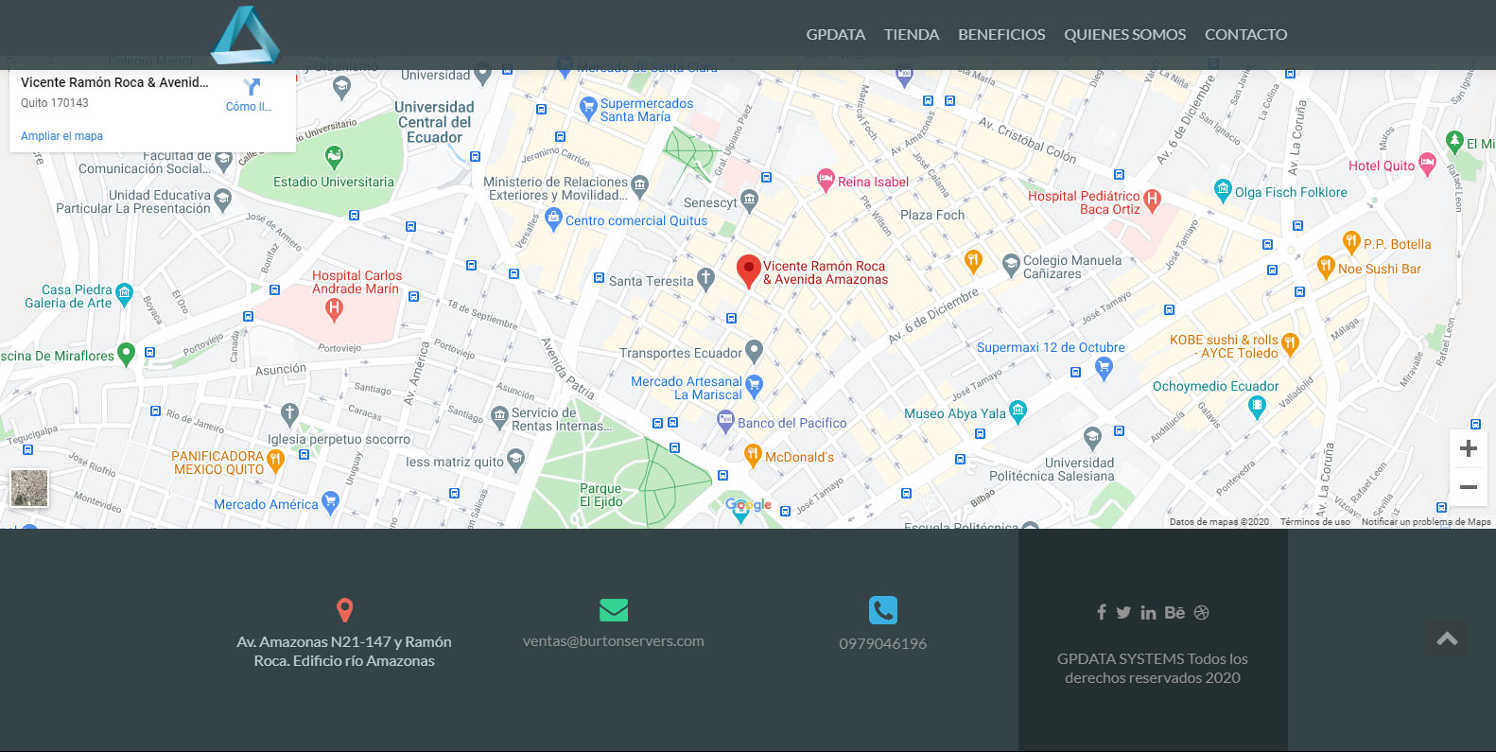
Task: Select the Hospital Pediátrico Baca Ortiz marker
Action: pos(1152,200)
